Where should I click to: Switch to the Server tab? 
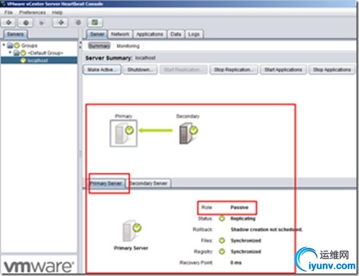pyautogui.click(x=97, y=34)
